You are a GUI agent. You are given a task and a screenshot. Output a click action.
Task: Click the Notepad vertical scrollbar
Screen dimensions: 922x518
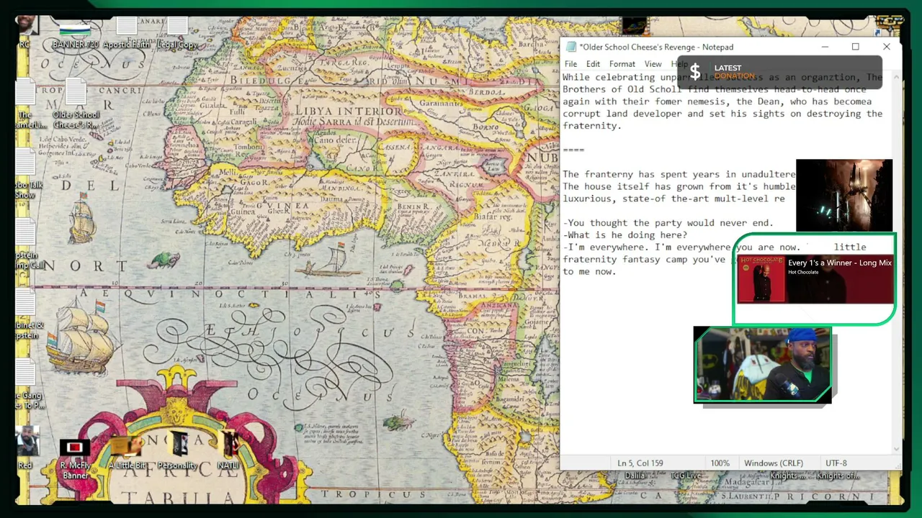[x=897, y=263]
